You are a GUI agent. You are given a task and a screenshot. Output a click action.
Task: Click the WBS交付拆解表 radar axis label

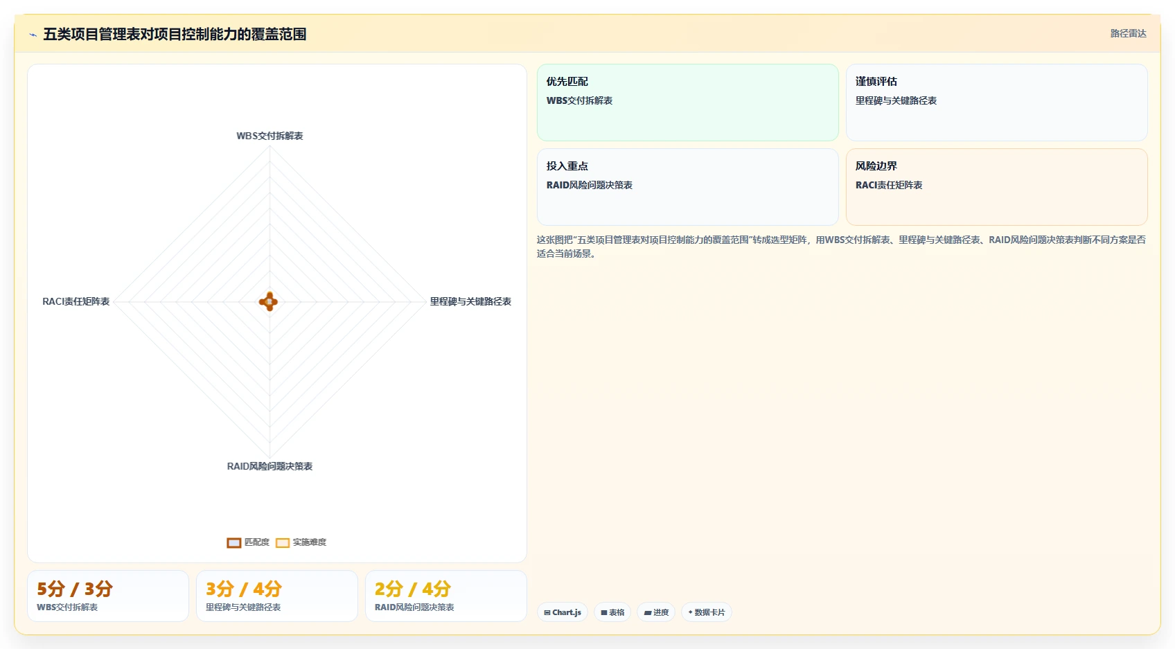tap(270, 136)
